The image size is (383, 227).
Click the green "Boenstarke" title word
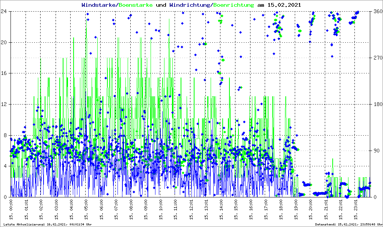tap(136, 5)
